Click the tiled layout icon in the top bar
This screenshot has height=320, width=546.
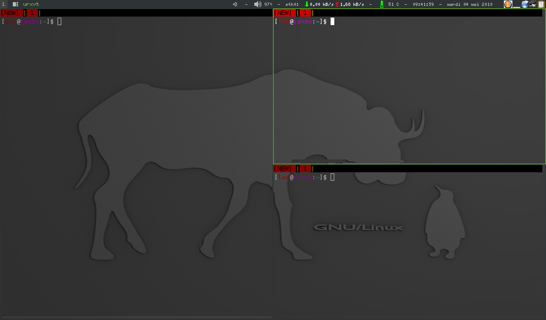[x=15, y=4]
